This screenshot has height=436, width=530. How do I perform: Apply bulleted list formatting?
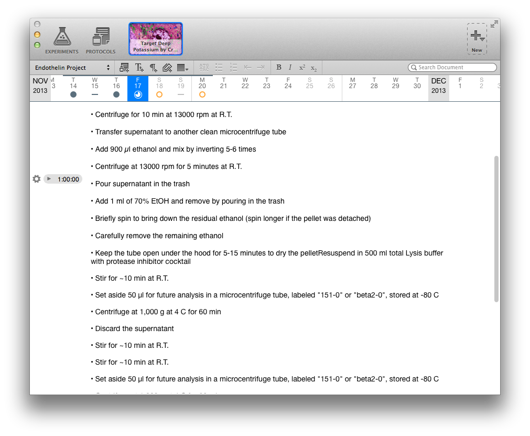click(219, 67)
